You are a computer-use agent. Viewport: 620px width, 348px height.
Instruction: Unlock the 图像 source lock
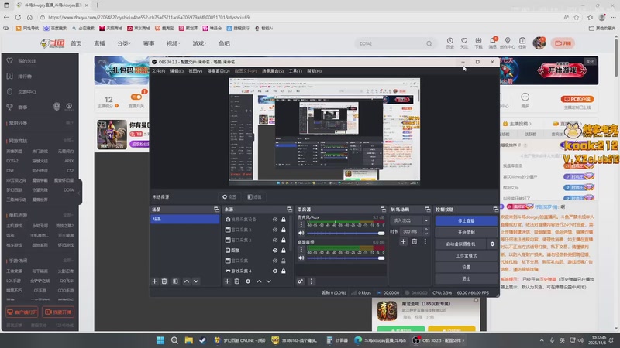click(284, 250)
